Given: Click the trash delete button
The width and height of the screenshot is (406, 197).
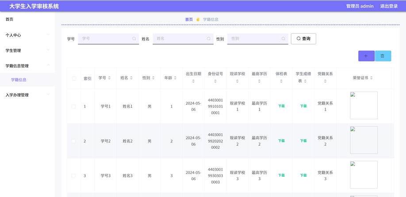Looking at the screenshot, I should click(x=383, y=56).
